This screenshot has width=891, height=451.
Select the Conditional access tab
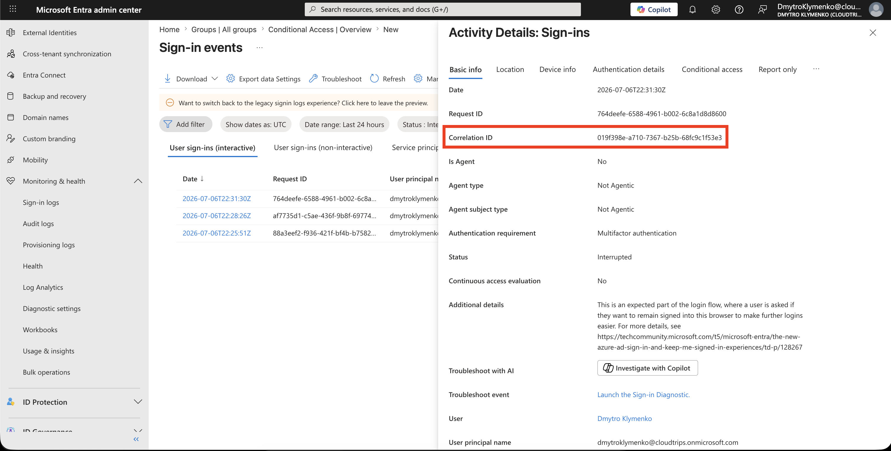[x=712, y=70]
